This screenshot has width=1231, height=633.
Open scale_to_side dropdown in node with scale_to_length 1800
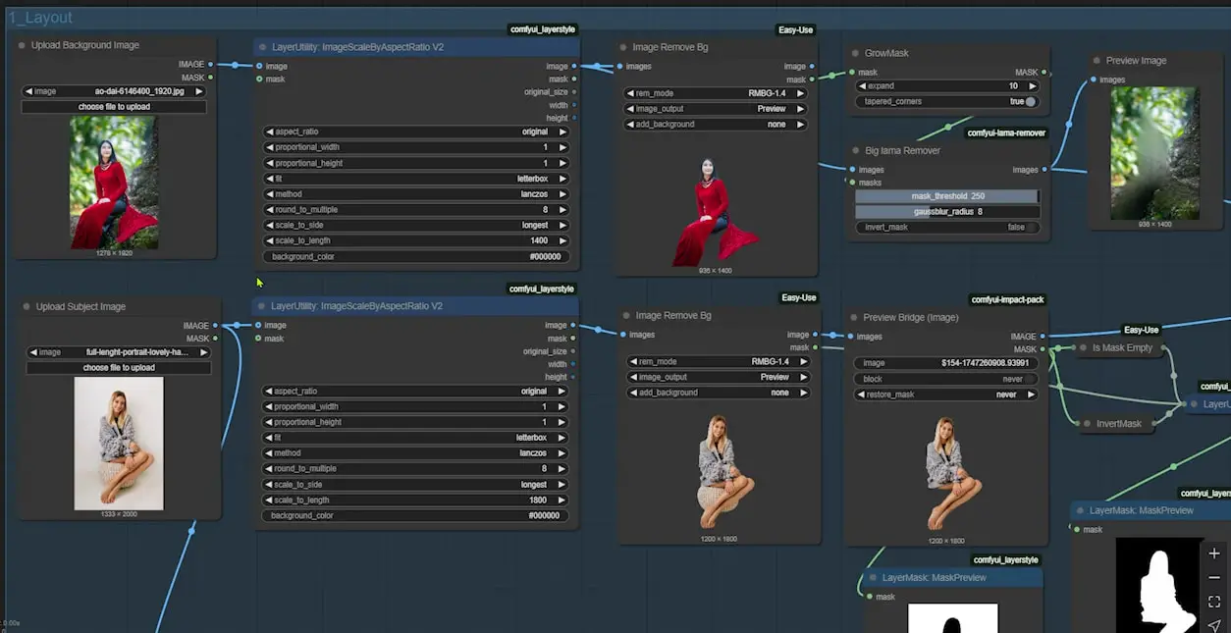pos(415,485)
